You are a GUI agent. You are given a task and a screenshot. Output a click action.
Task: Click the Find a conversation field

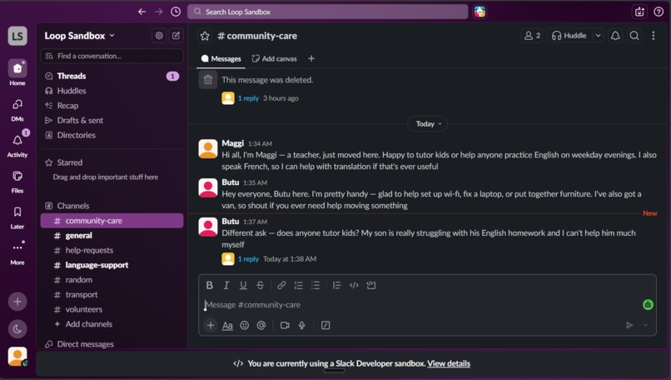click(112, 56)
